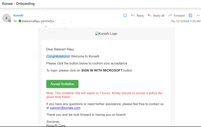Screen dimensions: 201x127
Task: Click the bold SIGN IN WITH MICROSOFT text
Action: [x=102, y=70]
